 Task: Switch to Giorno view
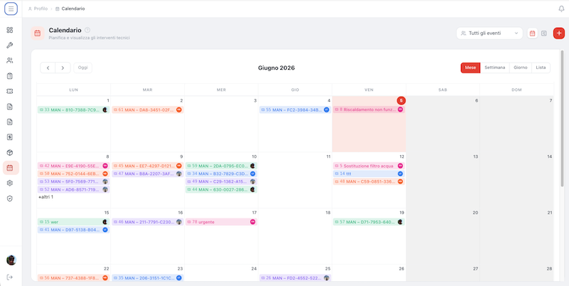coord(521,68)
